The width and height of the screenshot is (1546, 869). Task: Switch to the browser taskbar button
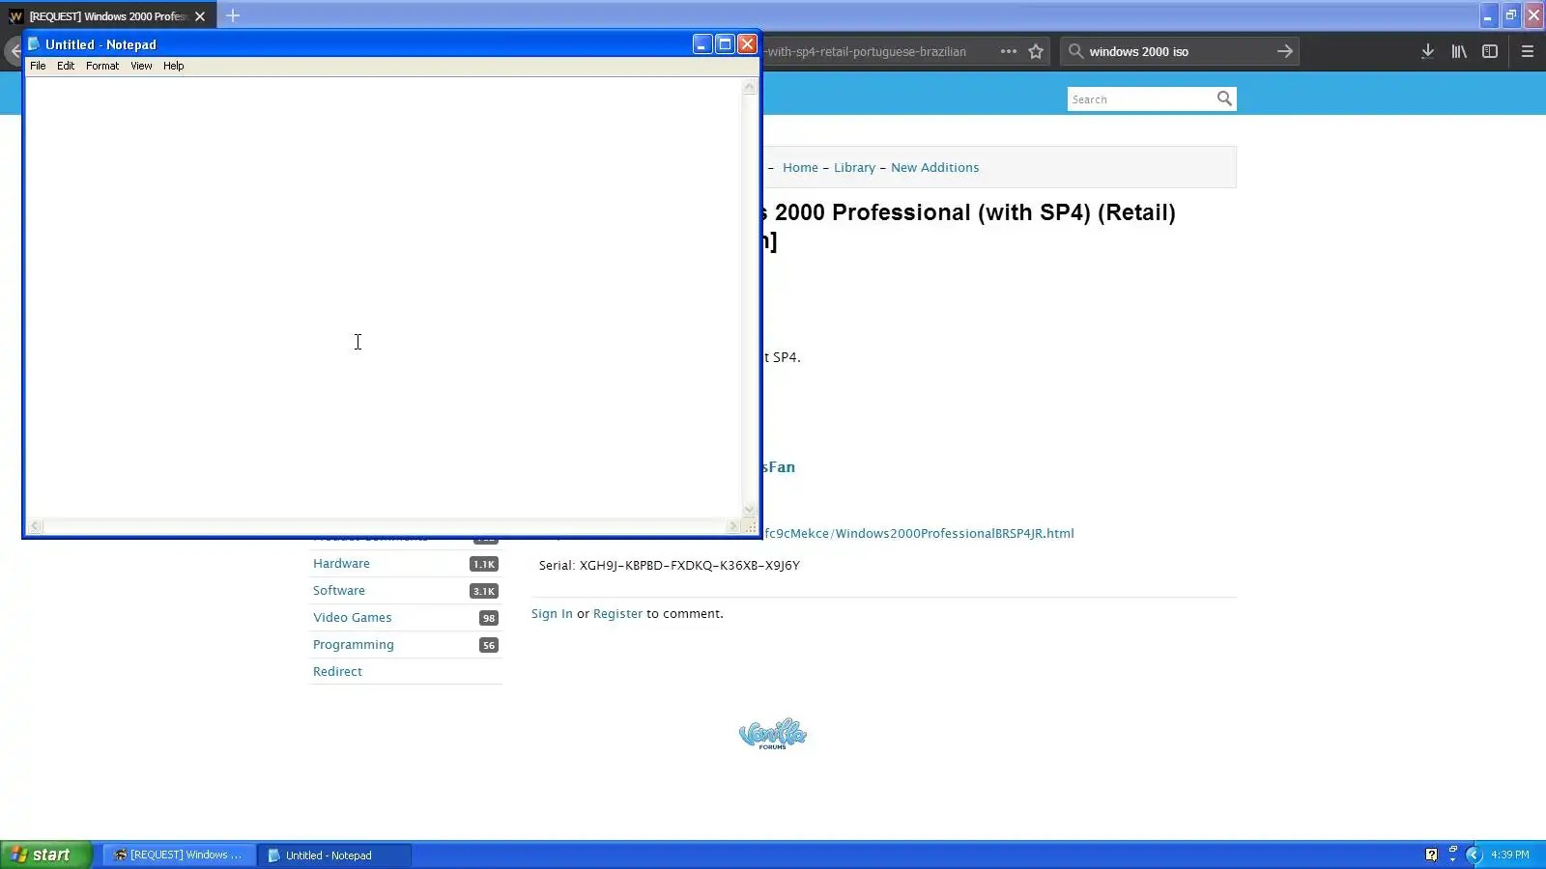(x=179, y=855)
